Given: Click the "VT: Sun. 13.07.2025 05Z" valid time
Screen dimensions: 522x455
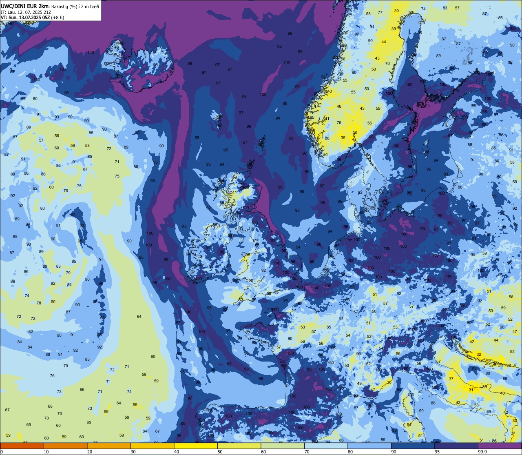Looking at the screenshot, I should point(26,18).
